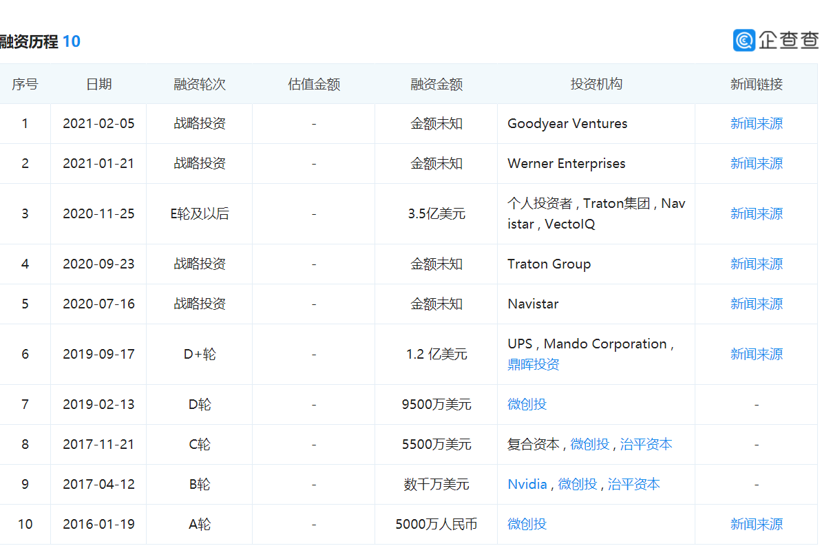The width and height of the screenshot is (831, 557).
Task: Select the date cell 2019-09-17
Action: pyautogui.click(x=98, y=355)
